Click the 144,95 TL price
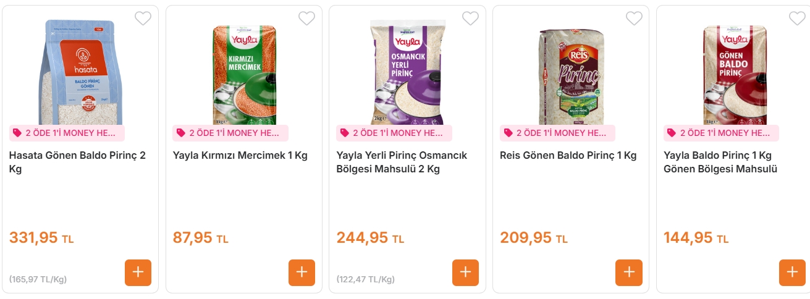 696,238
